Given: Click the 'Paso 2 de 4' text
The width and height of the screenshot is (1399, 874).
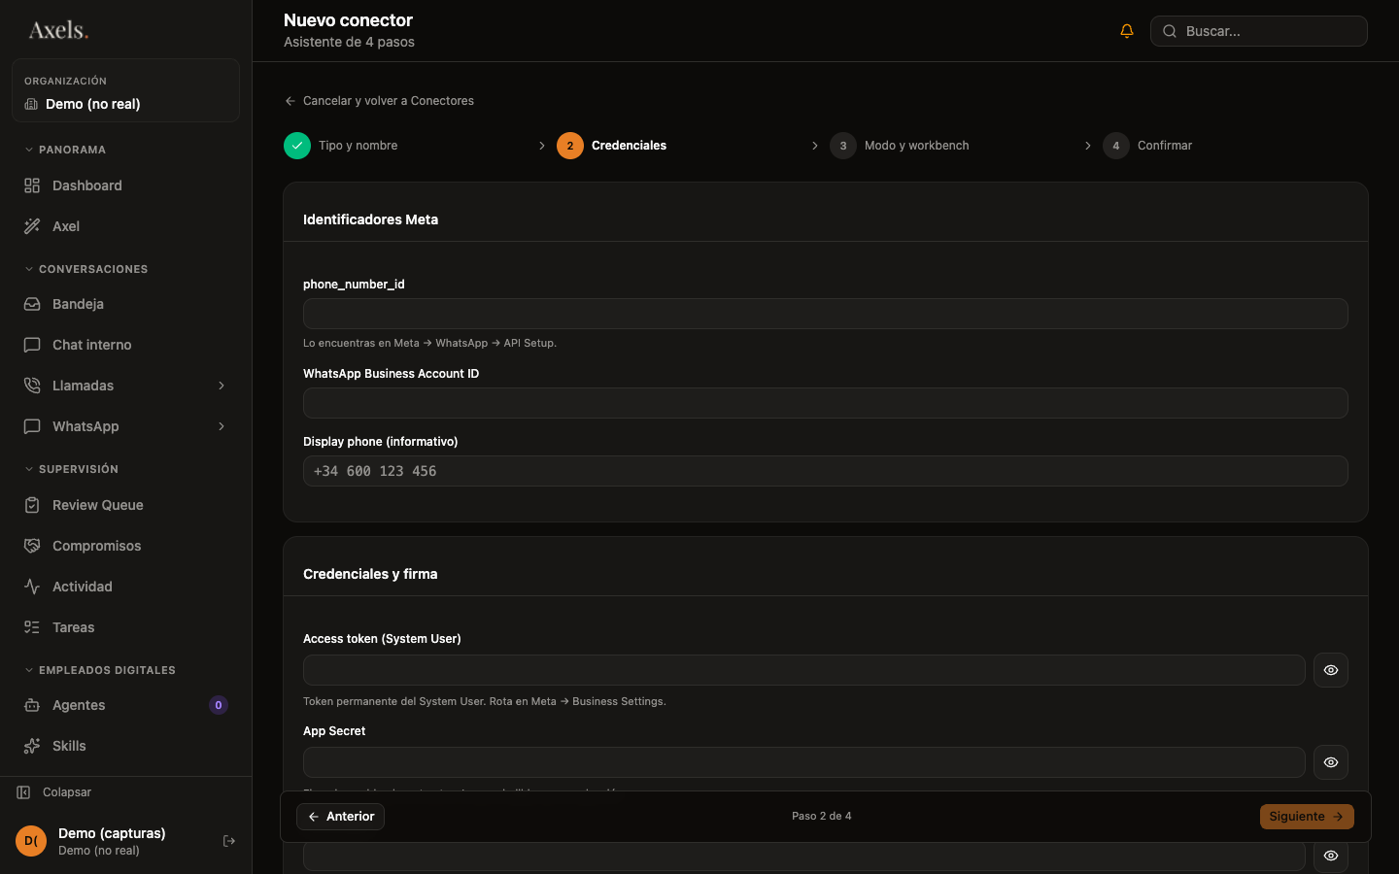Looking at the screenshot, I should (x=822, y=817).
